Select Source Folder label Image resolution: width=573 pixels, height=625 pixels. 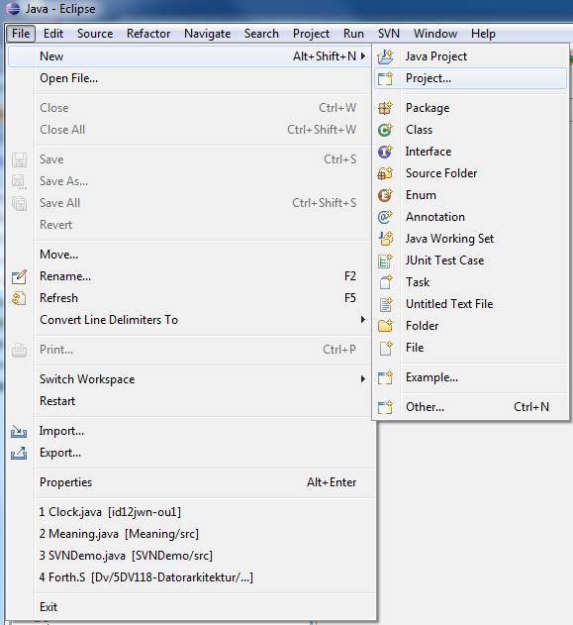pos(441,173)
